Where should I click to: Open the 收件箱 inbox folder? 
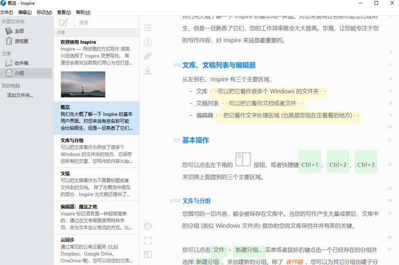(x=17, y=63)
